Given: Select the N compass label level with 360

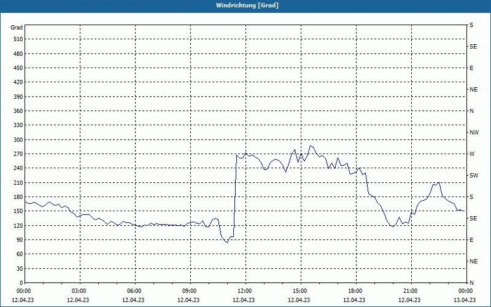Looking at the screenshot, I should coord(471,111).
